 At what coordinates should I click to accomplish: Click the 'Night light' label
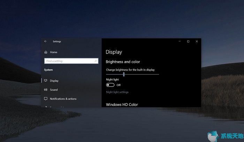[x=112, y=80]
